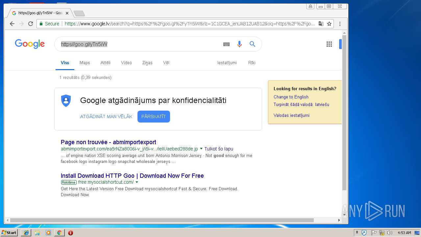The height and width of the screenshot is (237, 421).
Task: Click ATGĀDINĀT MAN VĒLĀK button
Action: [106, 117]
